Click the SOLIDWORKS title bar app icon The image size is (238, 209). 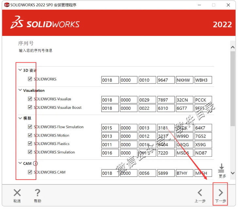point(7,5)
